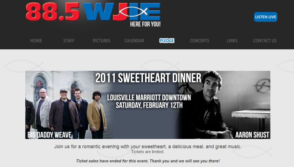Open the Contact Us page

(x=265, y=41)
